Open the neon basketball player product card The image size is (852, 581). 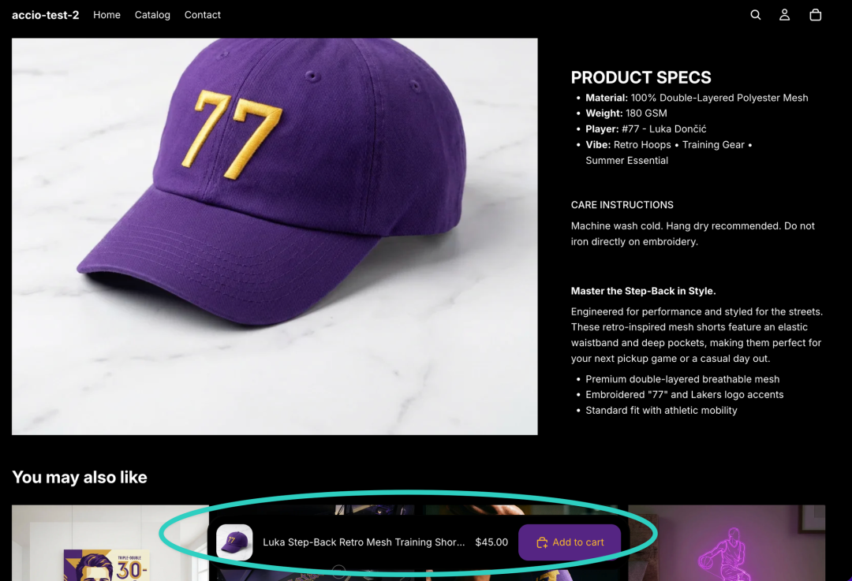tap(727, 543)
